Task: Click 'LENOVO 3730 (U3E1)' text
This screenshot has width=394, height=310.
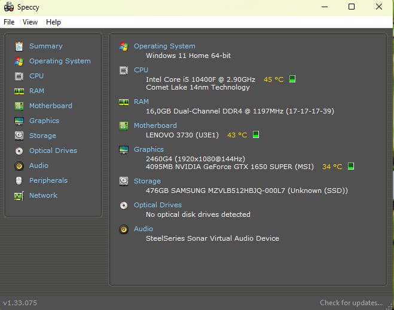Action: pos(182,135)
